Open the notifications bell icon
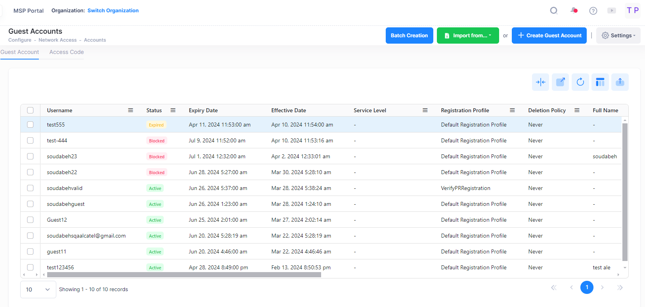Screen dimensions: 645x307 [574, 11]
